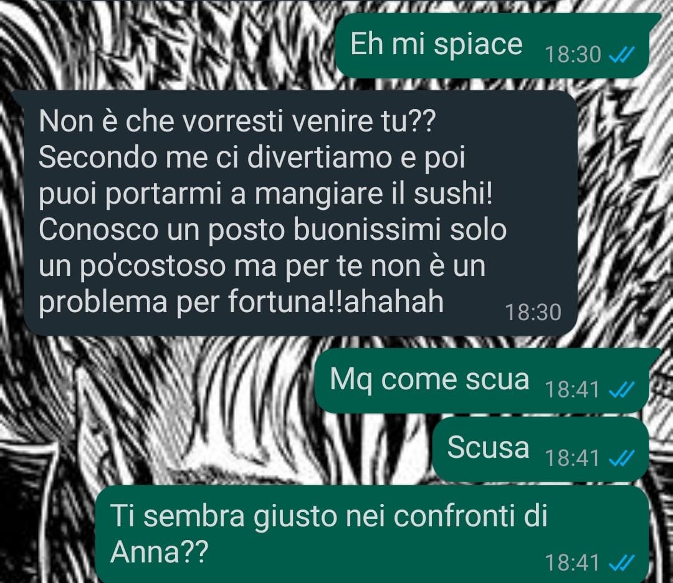The height and width of the screenshot is (583, 673).
Task: Click the blue double-check on "Mq come scua"
Action: pyautogui.click(x=621, y=390)
